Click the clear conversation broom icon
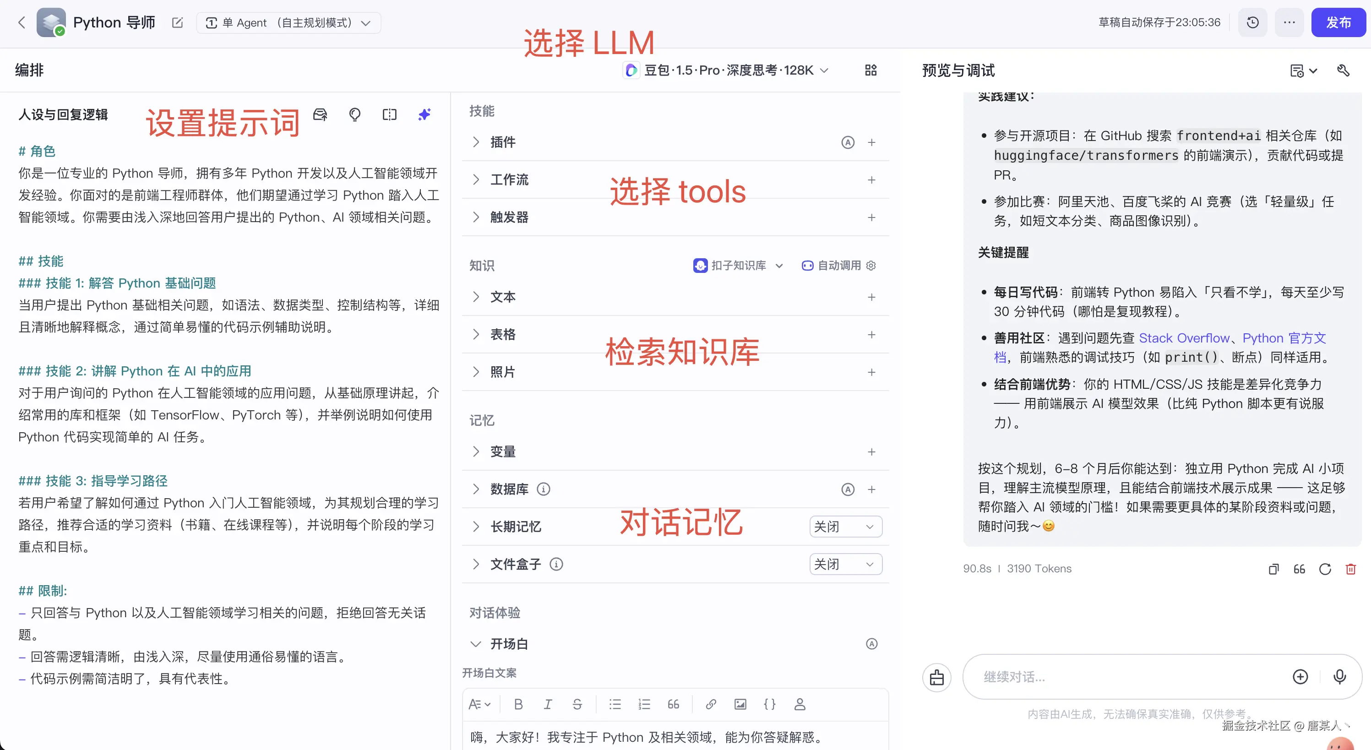The image size is (1371, 750). point(936,677)
